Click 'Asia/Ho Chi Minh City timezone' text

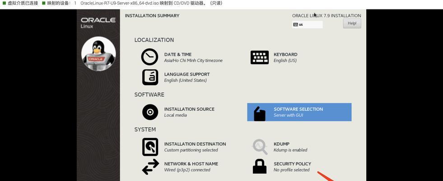[193, 61]
